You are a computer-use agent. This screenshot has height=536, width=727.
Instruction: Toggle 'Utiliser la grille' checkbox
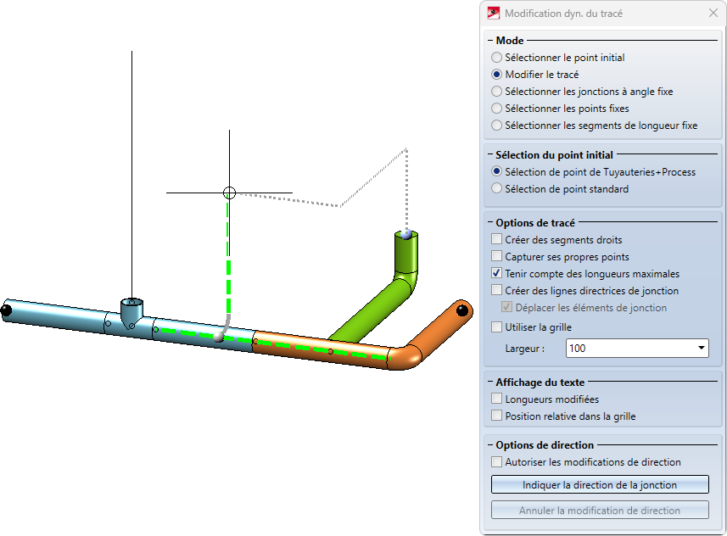pos(496,327)
